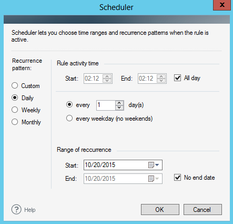Toggle the No end date checkbox

(177, 178)
